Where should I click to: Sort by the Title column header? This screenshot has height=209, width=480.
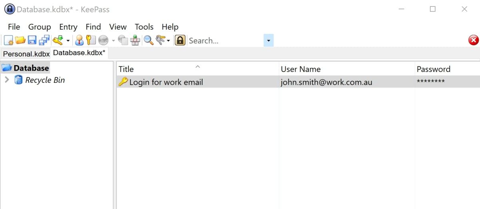pyautogui.click(x=198, y=69)
